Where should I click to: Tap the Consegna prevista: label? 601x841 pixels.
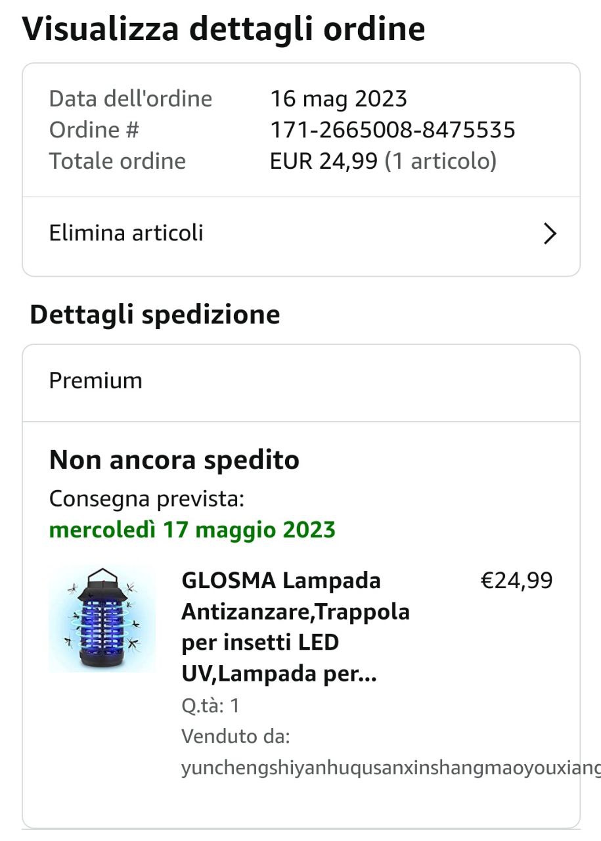(146, 499)
